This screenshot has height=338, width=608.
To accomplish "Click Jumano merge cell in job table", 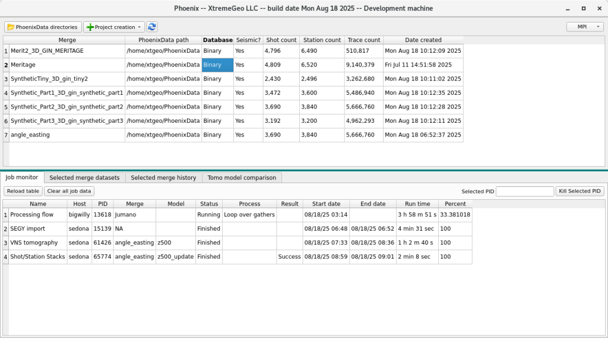I will [x=135, y=215].
